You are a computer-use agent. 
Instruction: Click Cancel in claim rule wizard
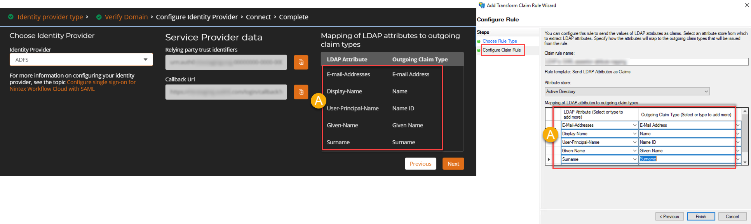[x=732, y=217]
